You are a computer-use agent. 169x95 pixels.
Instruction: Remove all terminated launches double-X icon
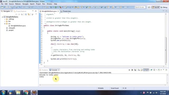click(135, 70)
